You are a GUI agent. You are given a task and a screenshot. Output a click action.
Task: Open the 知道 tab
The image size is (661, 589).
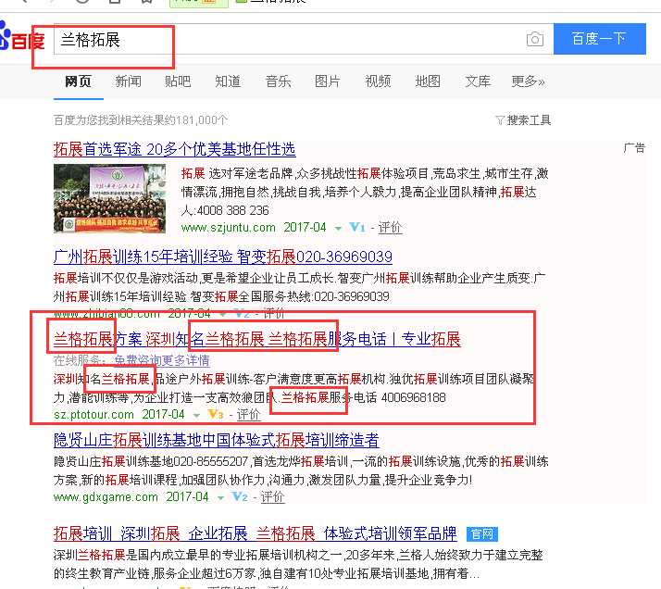tap(228, 81)
